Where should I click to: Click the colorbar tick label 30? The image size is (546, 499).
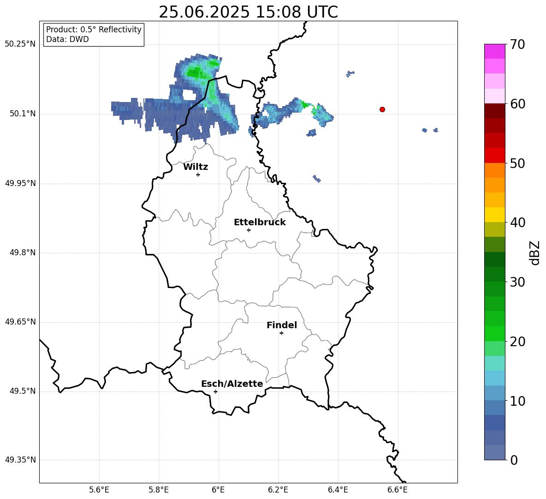(517, 282)
